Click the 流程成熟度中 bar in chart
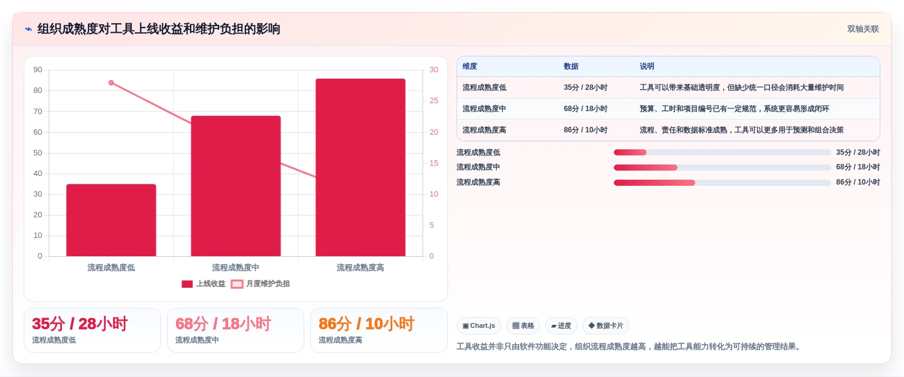The image size is (904, 377). 236,186
